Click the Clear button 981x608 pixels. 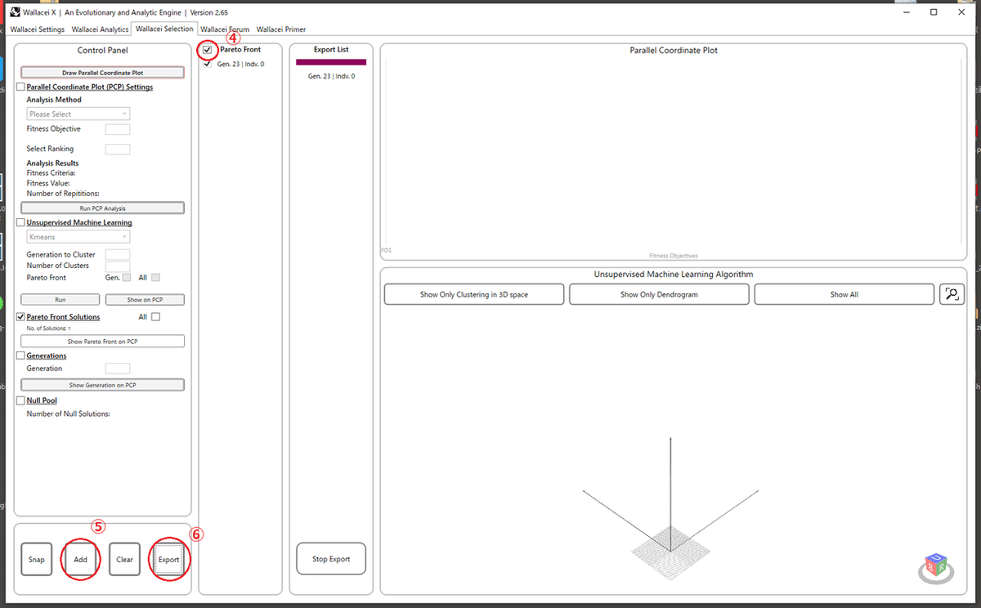click(x=124, y=560)
